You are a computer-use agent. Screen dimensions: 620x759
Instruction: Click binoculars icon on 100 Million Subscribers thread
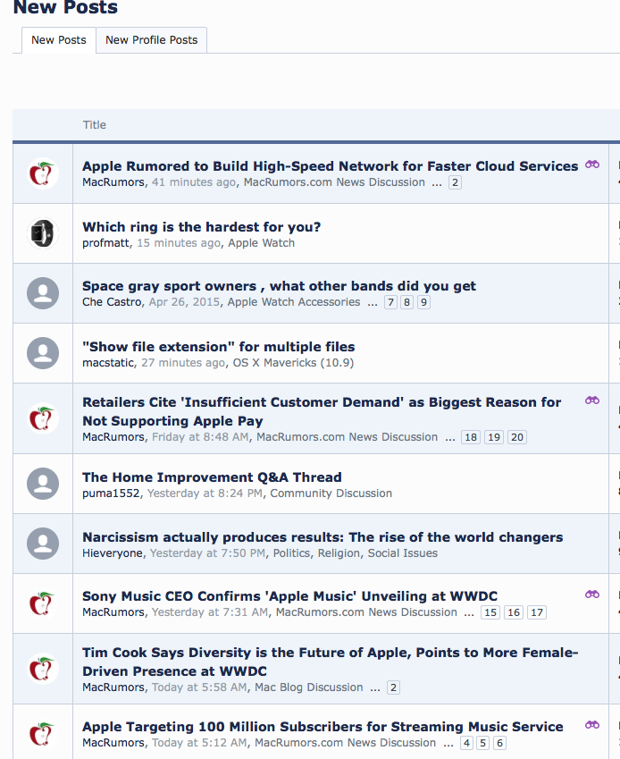coord(592,725)
